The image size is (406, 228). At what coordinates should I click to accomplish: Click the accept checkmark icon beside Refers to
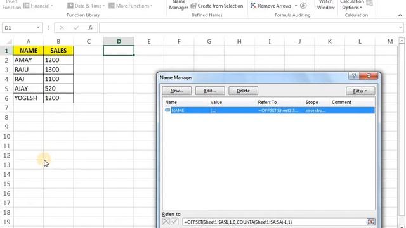pos(174,222)
